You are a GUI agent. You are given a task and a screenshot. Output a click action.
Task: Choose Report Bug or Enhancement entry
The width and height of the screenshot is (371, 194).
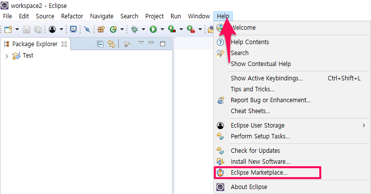tap(292, 100)
